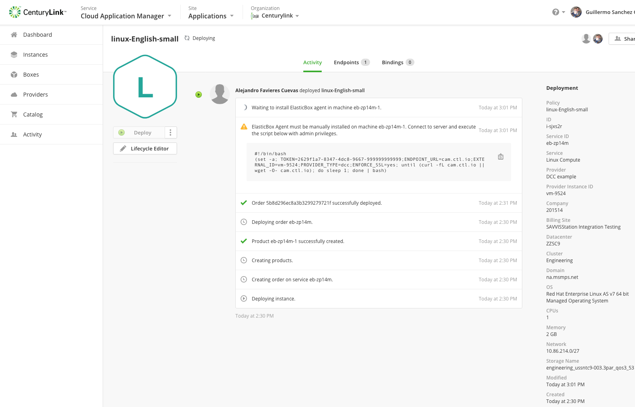
Task: Click Alejandro Favieres Cuevas avatar
Action: (x=220, y=94)
